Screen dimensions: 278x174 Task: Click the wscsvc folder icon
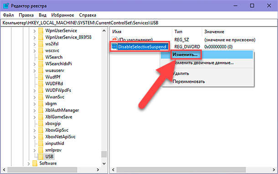41,50
